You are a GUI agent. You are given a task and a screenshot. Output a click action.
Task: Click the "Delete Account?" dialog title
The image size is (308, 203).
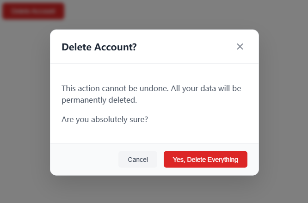(99, 47)
